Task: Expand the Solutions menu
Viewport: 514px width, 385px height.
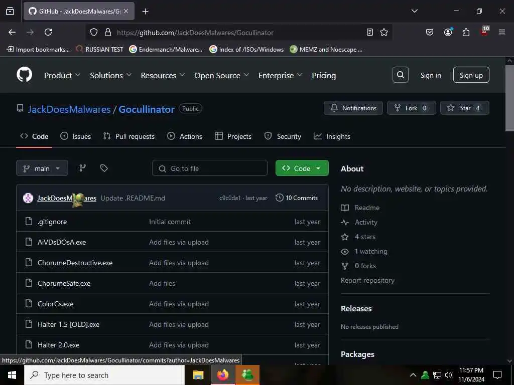Action: point(111,75)
